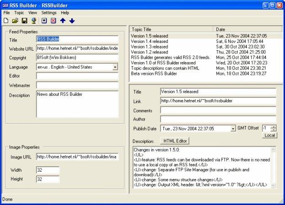Open a feed file using the folder icon
This screenshot has height=205, width=285.
(15, 21)
